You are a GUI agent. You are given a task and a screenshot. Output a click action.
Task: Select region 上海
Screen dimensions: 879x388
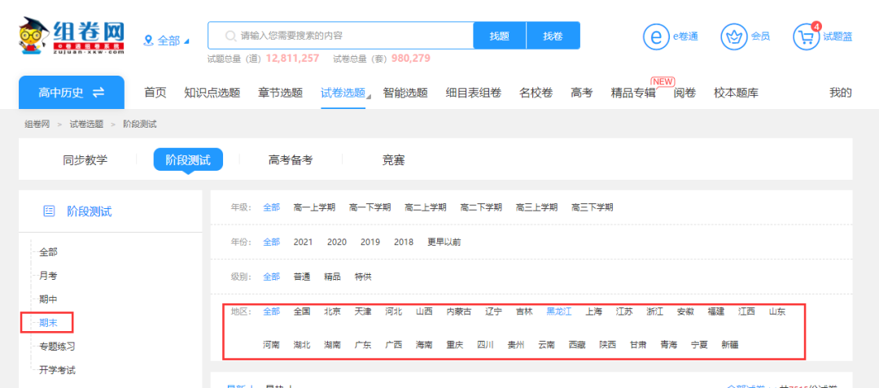593,312
